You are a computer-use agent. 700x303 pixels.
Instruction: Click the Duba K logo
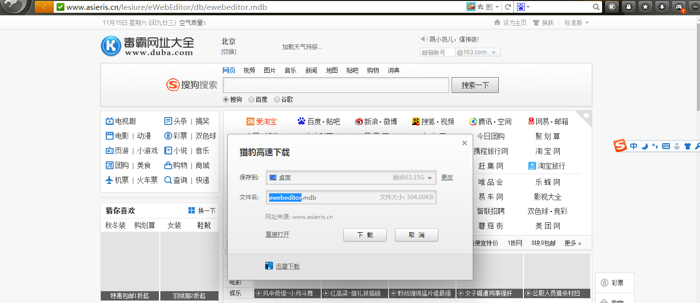tap(111, 46)
